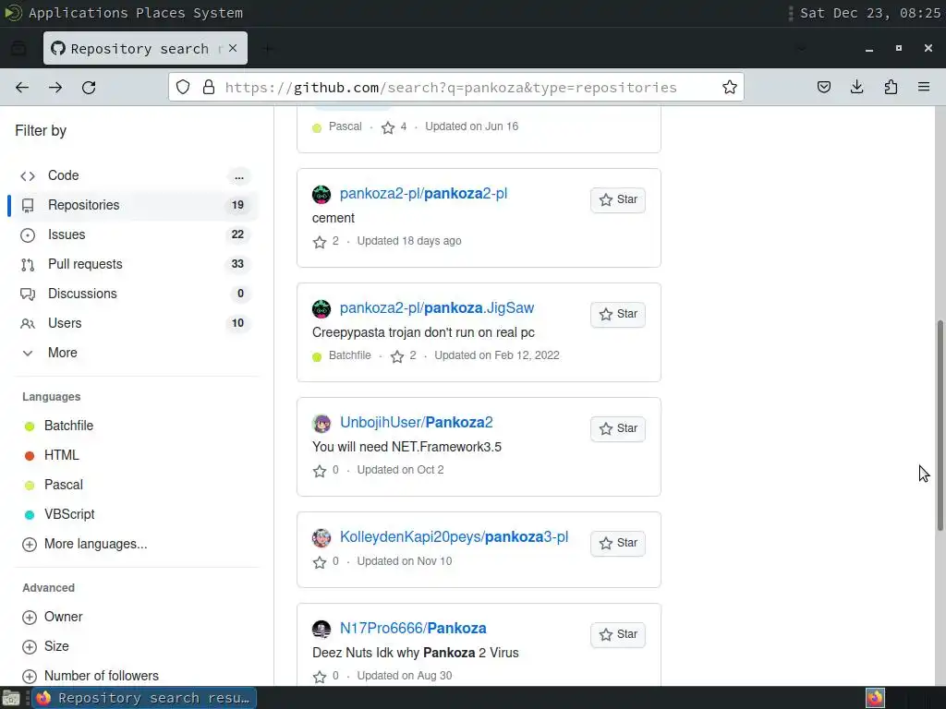Open the Pocket save icon
946x709 pixels.
click(x=823, y=88)
